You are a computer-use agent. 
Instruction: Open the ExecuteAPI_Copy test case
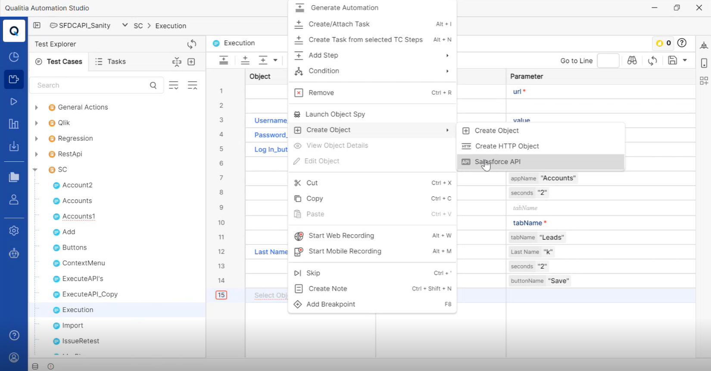click(90, 294)
